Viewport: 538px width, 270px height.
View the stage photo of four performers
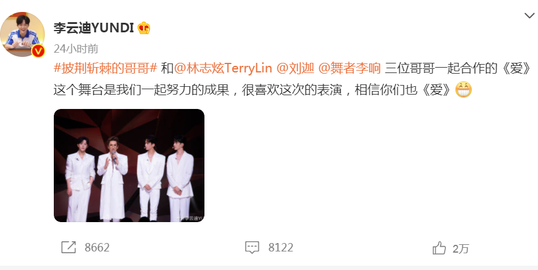coord(129,166)
